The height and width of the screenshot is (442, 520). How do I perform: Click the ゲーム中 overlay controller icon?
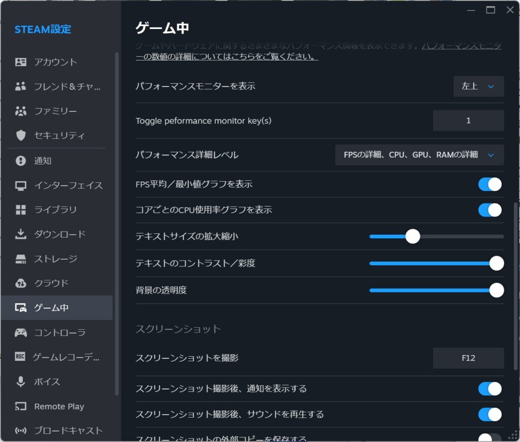tap(20, 308)
